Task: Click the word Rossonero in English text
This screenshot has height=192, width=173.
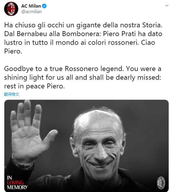Action: 82,69
